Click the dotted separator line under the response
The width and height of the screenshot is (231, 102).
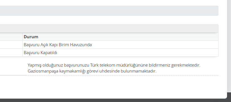(x=123, y=75)
